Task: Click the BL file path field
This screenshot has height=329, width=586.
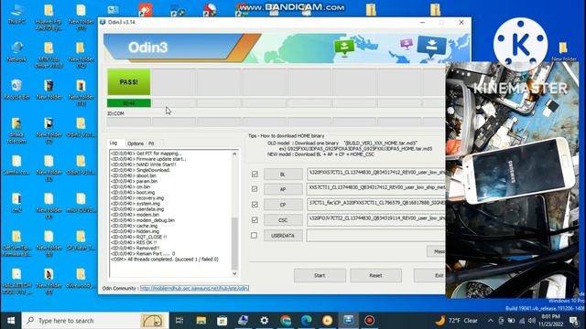Action: pos(376,174)
